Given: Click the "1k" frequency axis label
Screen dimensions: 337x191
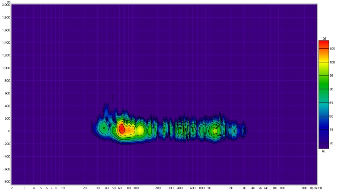Looking at the screenshot, I should [209, 188].
